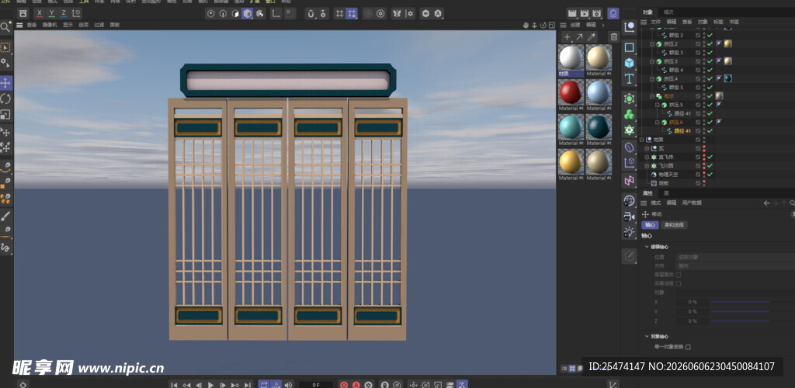This screenshot has width=795, height=388.
Task: Click the purple deformer bend icon
Action: tap(629, 147)
